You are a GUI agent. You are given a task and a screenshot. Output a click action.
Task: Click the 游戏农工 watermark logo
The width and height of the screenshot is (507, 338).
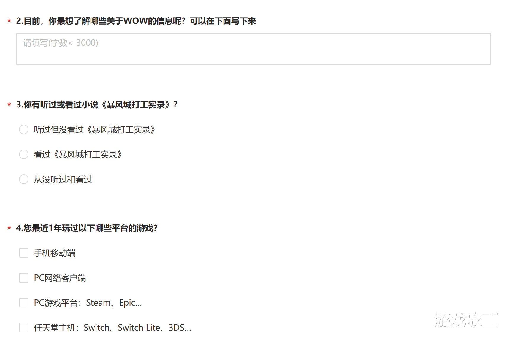pos(466,320)
